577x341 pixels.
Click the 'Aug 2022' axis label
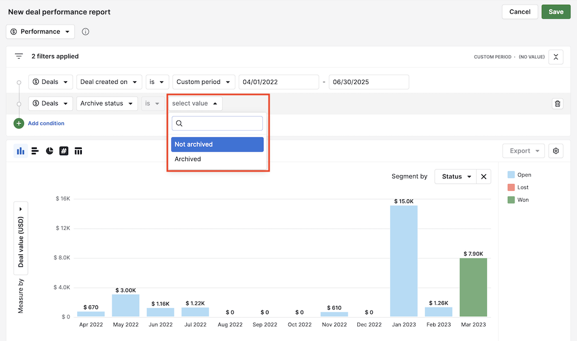point(230,324)
